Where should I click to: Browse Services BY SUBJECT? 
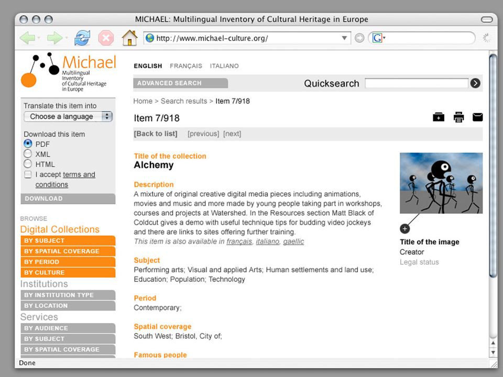click(68, 339)
